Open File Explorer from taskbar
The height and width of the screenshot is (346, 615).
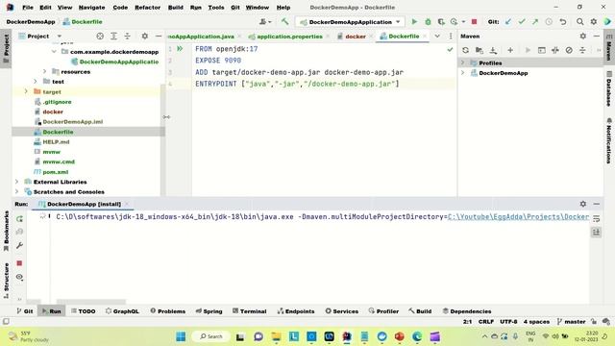point(276,336)
